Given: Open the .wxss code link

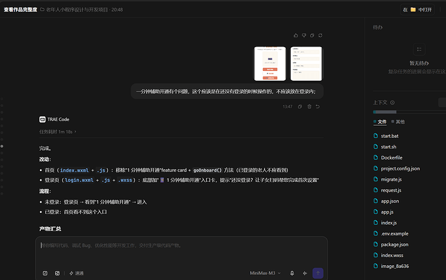Looking at the screenshot, I should point(125,181).
